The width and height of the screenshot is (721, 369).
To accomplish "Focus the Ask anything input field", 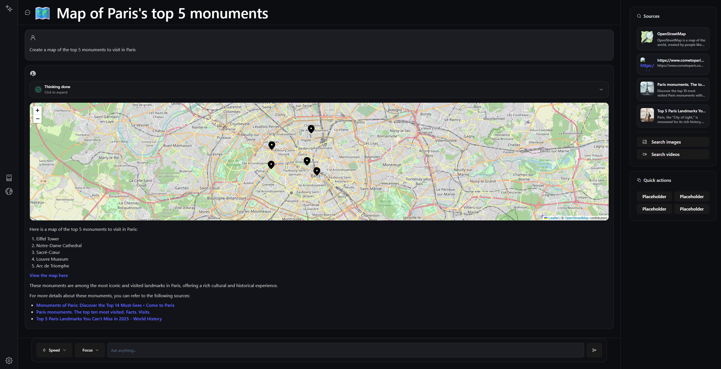I will pyautogui.click(x=345, y=350).
